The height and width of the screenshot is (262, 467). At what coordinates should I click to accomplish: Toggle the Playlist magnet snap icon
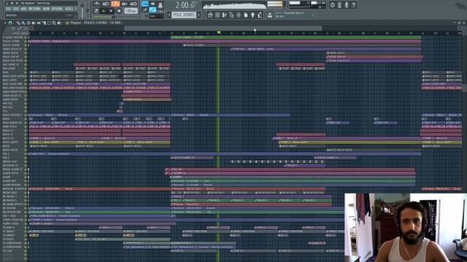tap(10, 23)
